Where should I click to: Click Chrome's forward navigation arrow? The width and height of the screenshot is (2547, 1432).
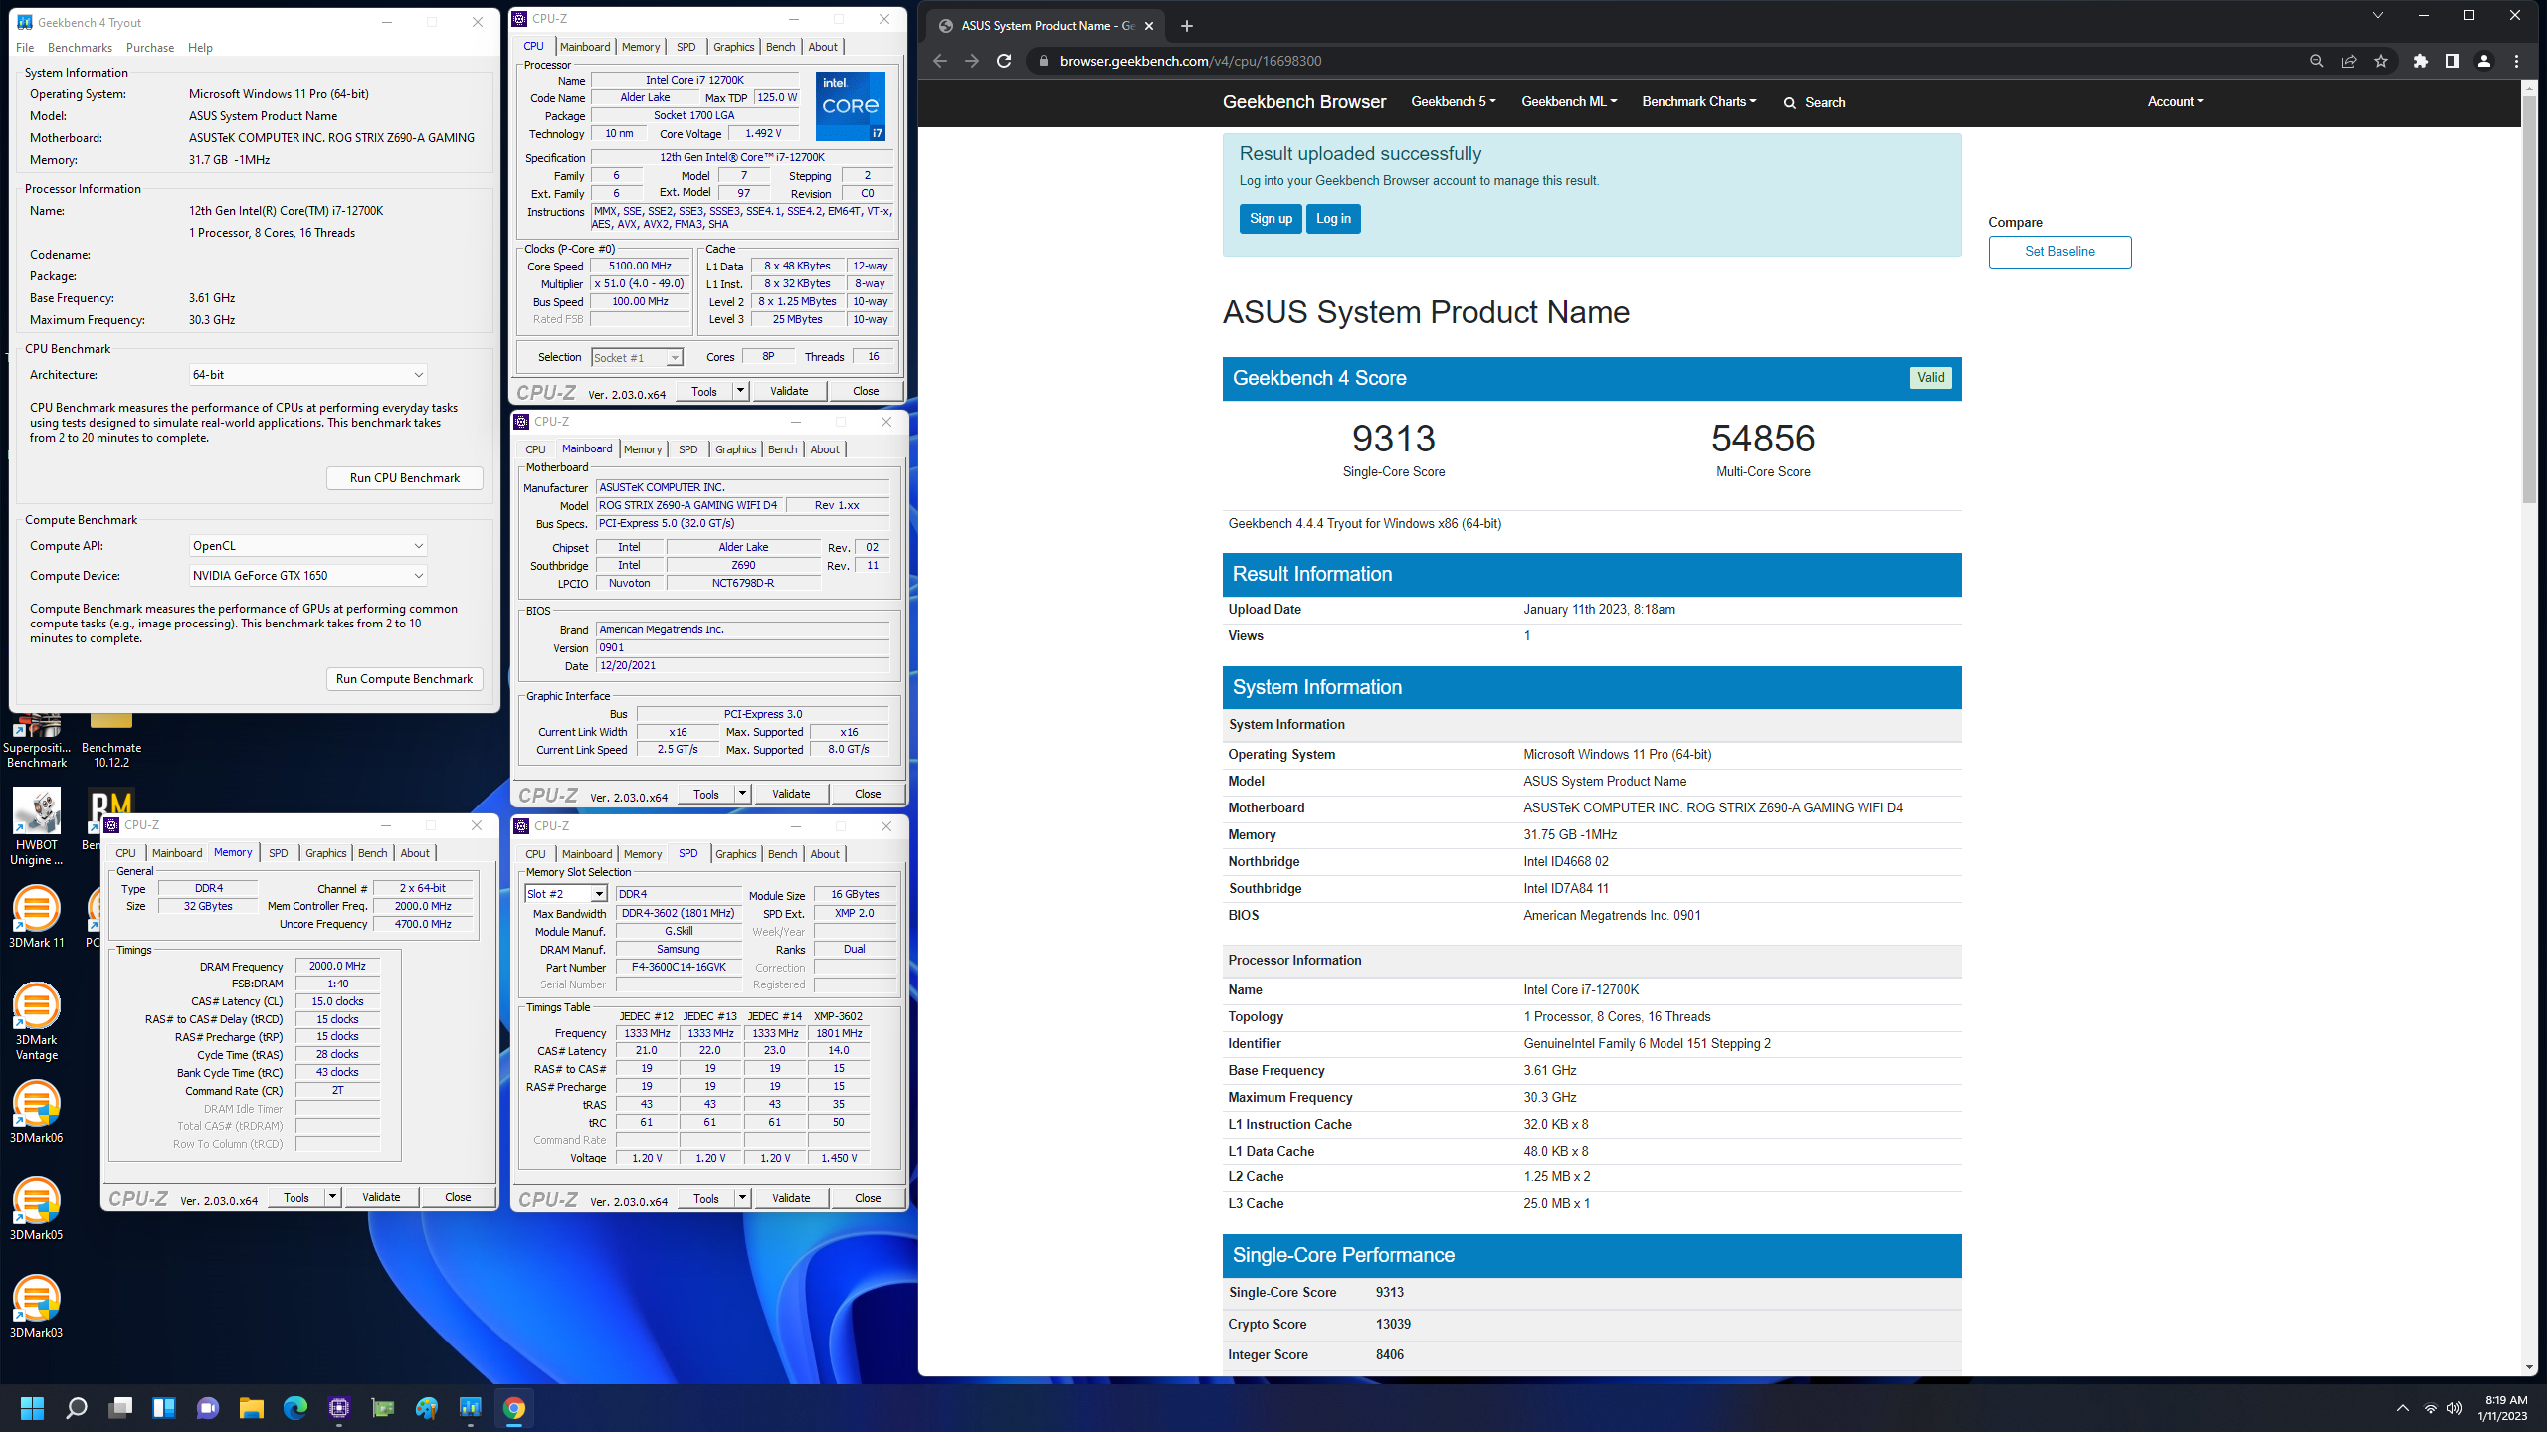pos(972,61)
